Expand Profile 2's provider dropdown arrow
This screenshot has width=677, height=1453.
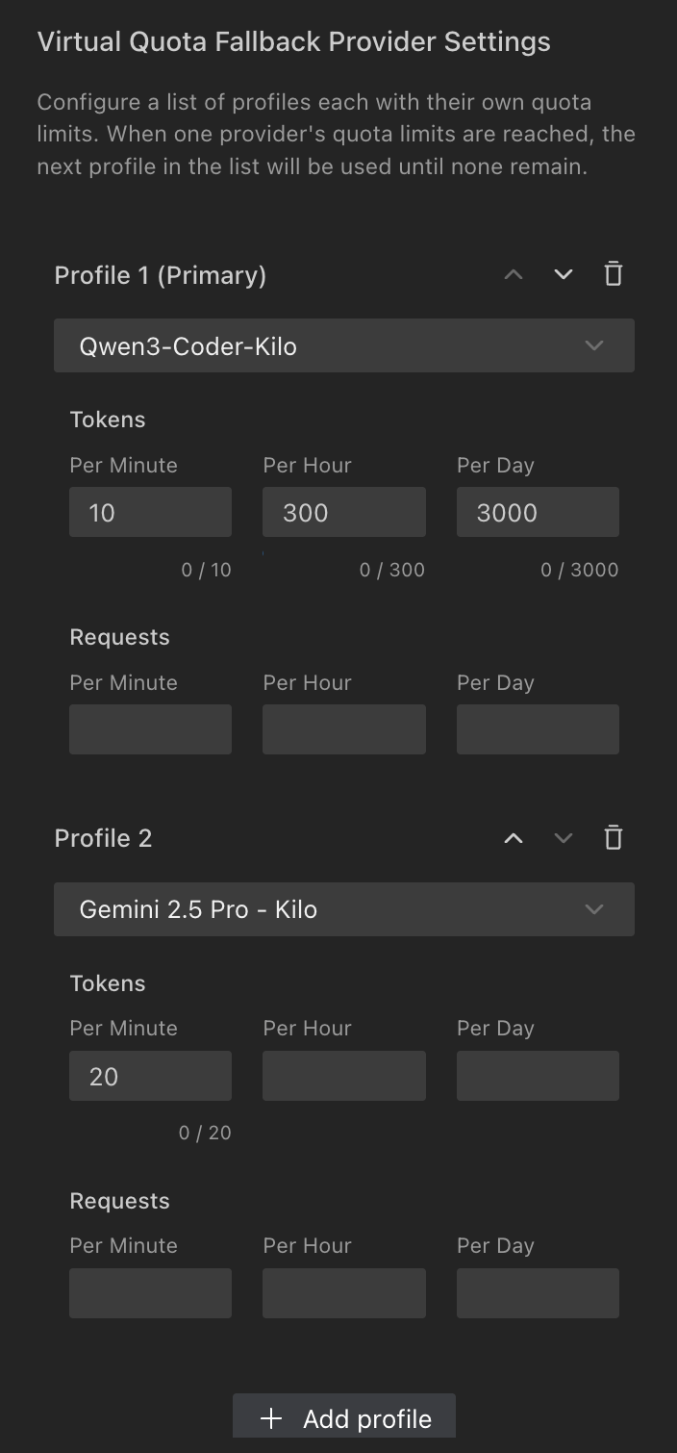pyautogui.click(x=593, y=908)
